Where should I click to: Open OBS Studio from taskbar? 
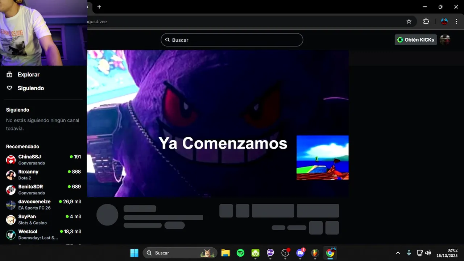285,253
